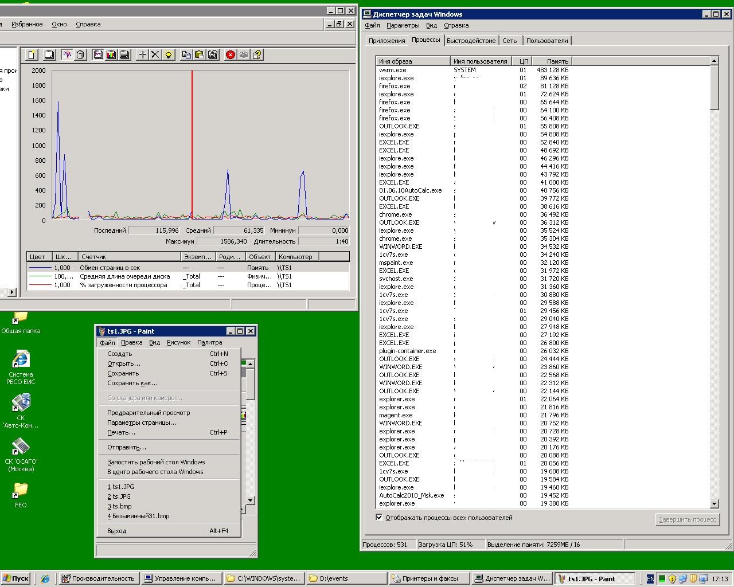
Task: Open the Параметры menu in Task Manager
Action: point(403,25)
